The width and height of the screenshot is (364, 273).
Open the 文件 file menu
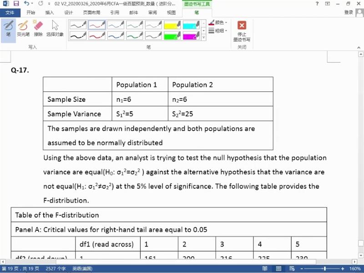click(x=10, y=13)
